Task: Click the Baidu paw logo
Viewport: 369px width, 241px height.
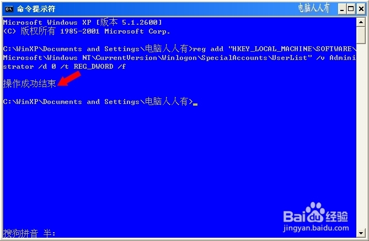Action: click(x=315, y=212)
